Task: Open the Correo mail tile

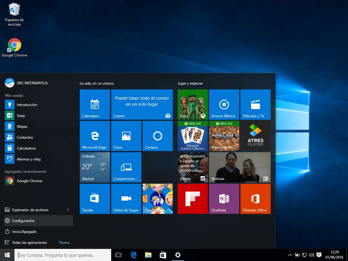Action: click(142, 105)
